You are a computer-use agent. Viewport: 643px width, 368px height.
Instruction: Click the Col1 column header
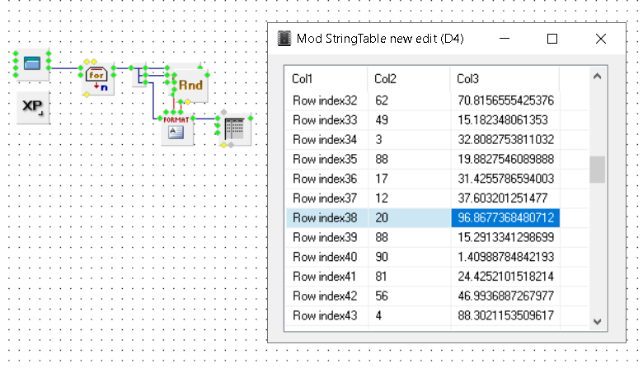(325, 79)
